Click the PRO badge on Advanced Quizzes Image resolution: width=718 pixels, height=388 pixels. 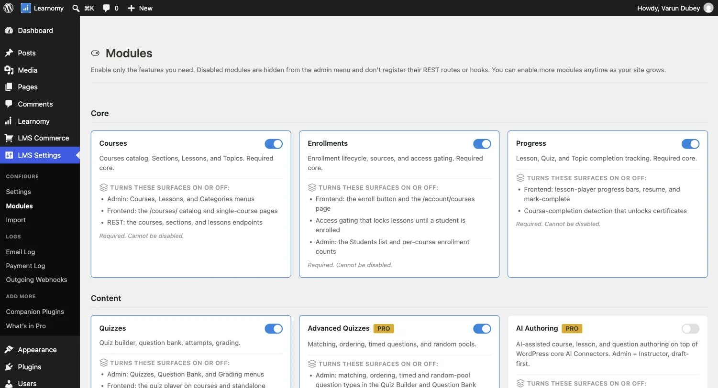(384, 329)
